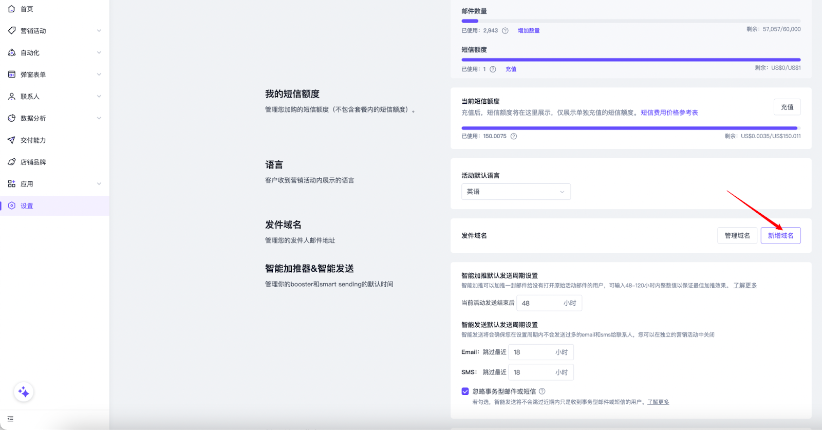Click the AI assistant sparkle icon
822x430 pixels.
point(24,392)
